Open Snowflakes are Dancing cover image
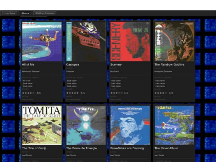216x162 pixels. 130,125
